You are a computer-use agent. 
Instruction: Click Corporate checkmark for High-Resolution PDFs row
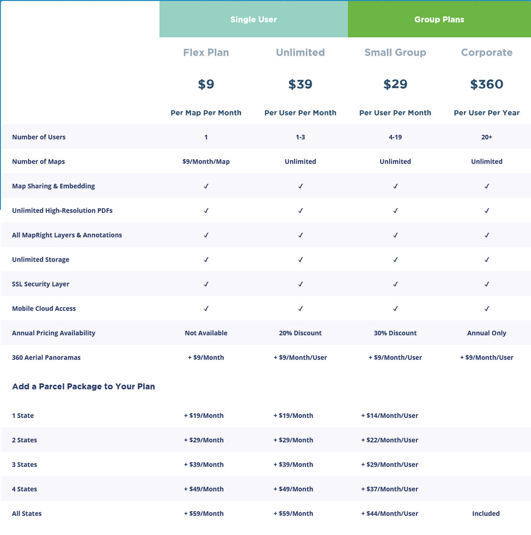[x=487, y=211]
